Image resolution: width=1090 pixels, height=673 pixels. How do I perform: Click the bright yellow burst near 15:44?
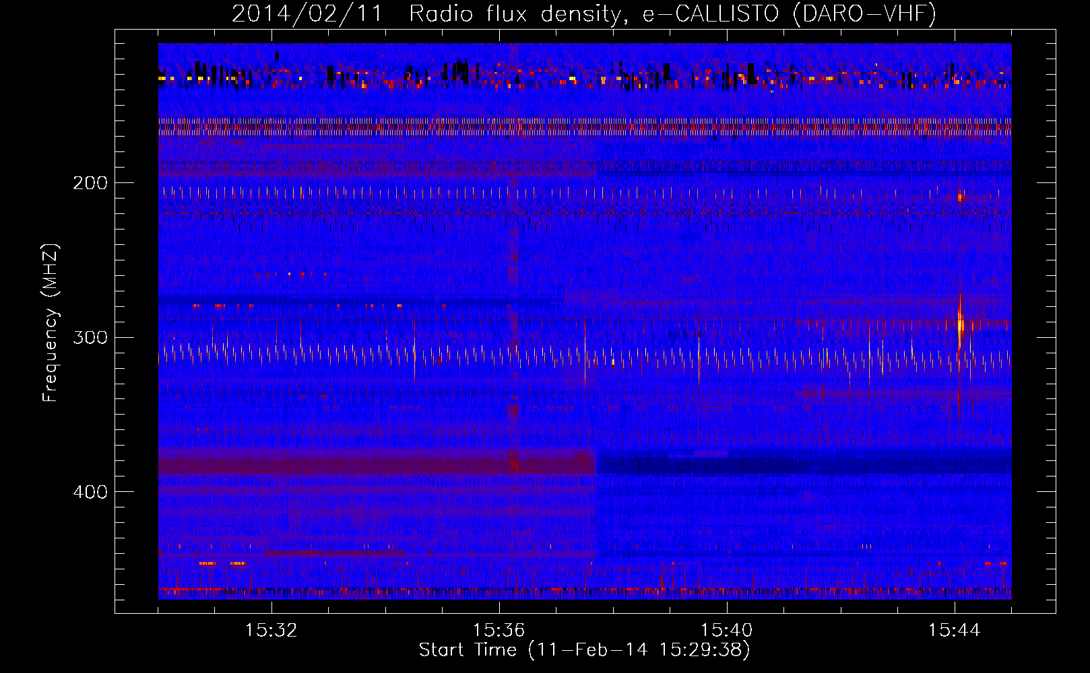[961, 323]
